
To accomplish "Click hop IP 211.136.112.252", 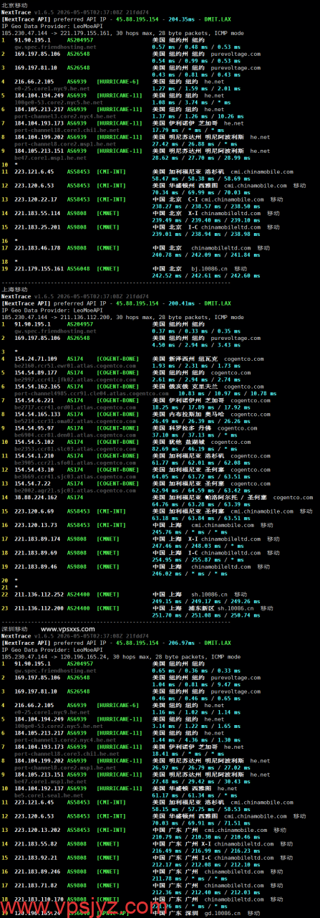I will (39, 594).
